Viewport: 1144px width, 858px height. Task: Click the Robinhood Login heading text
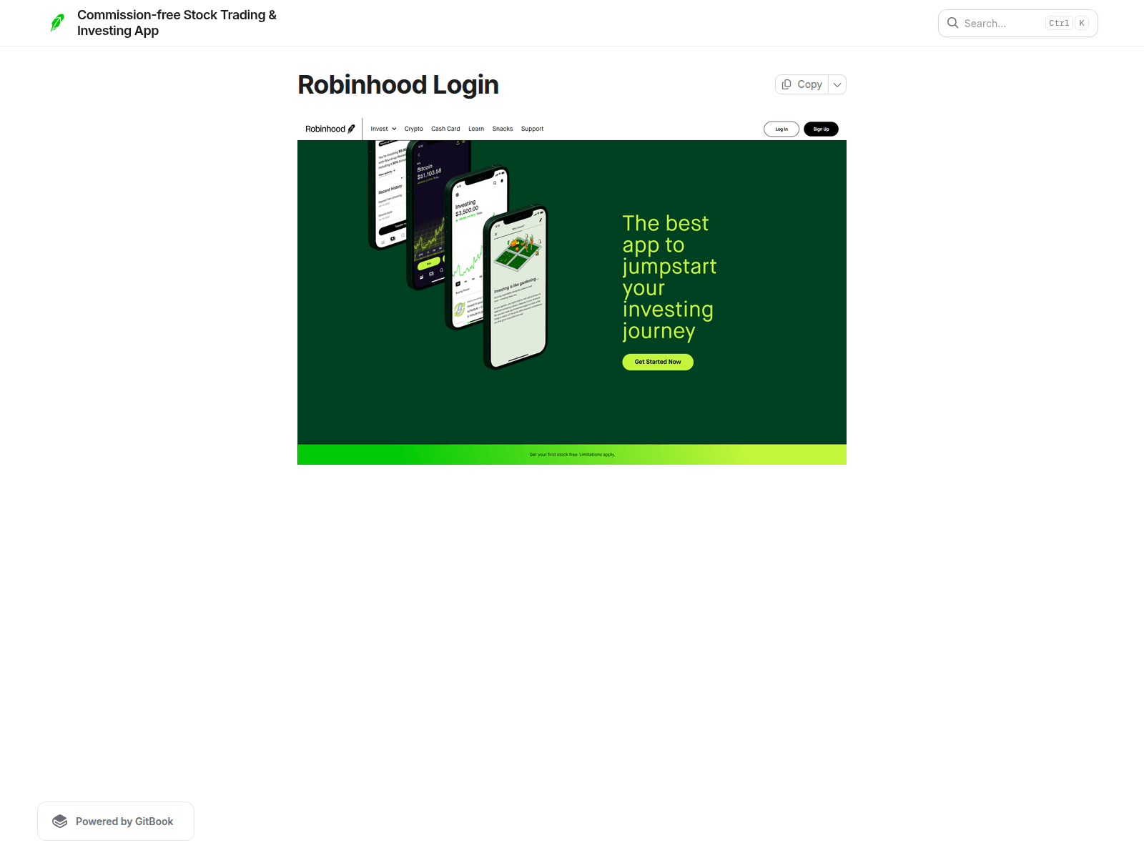[398, 84]
